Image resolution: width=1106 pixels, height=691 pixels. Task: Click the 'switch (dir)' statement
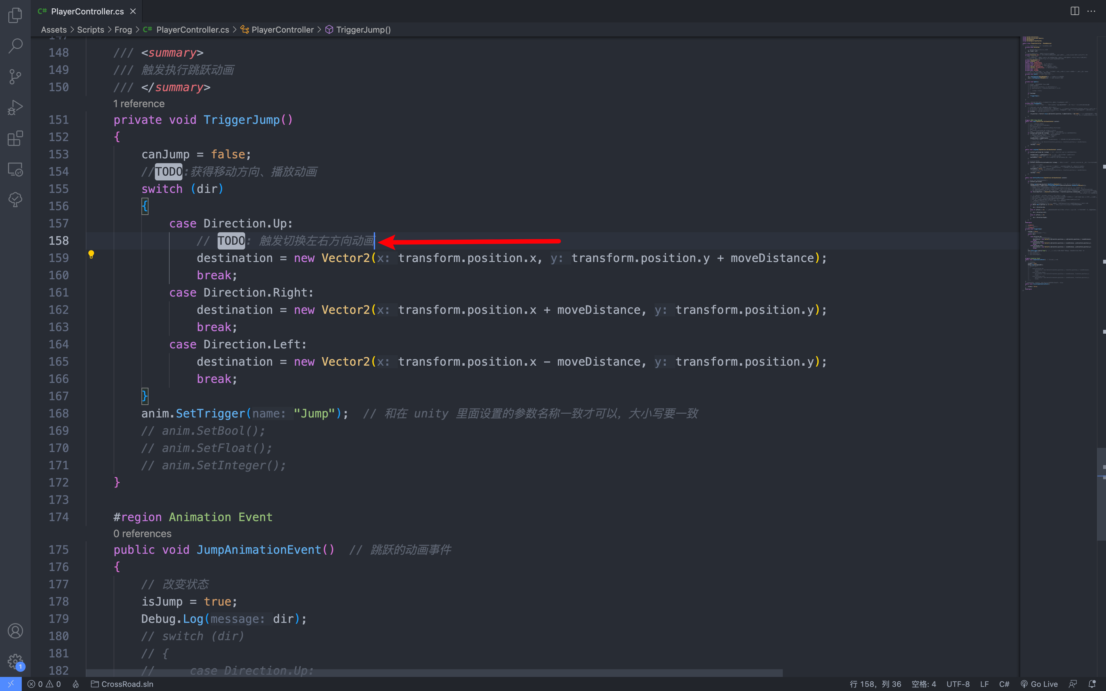tap(182, 189)
